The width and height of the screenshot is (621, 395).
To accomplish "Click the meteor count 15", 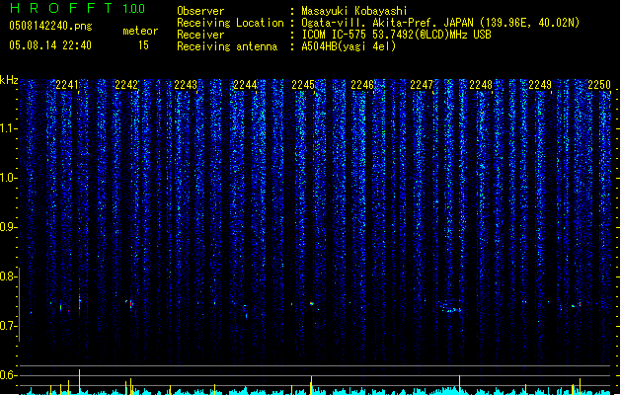I will [143, 45].
